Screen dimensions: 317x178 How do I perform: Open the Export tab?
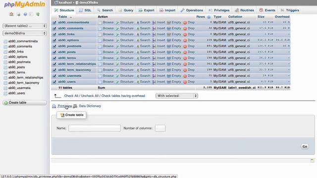coord(147,10)
